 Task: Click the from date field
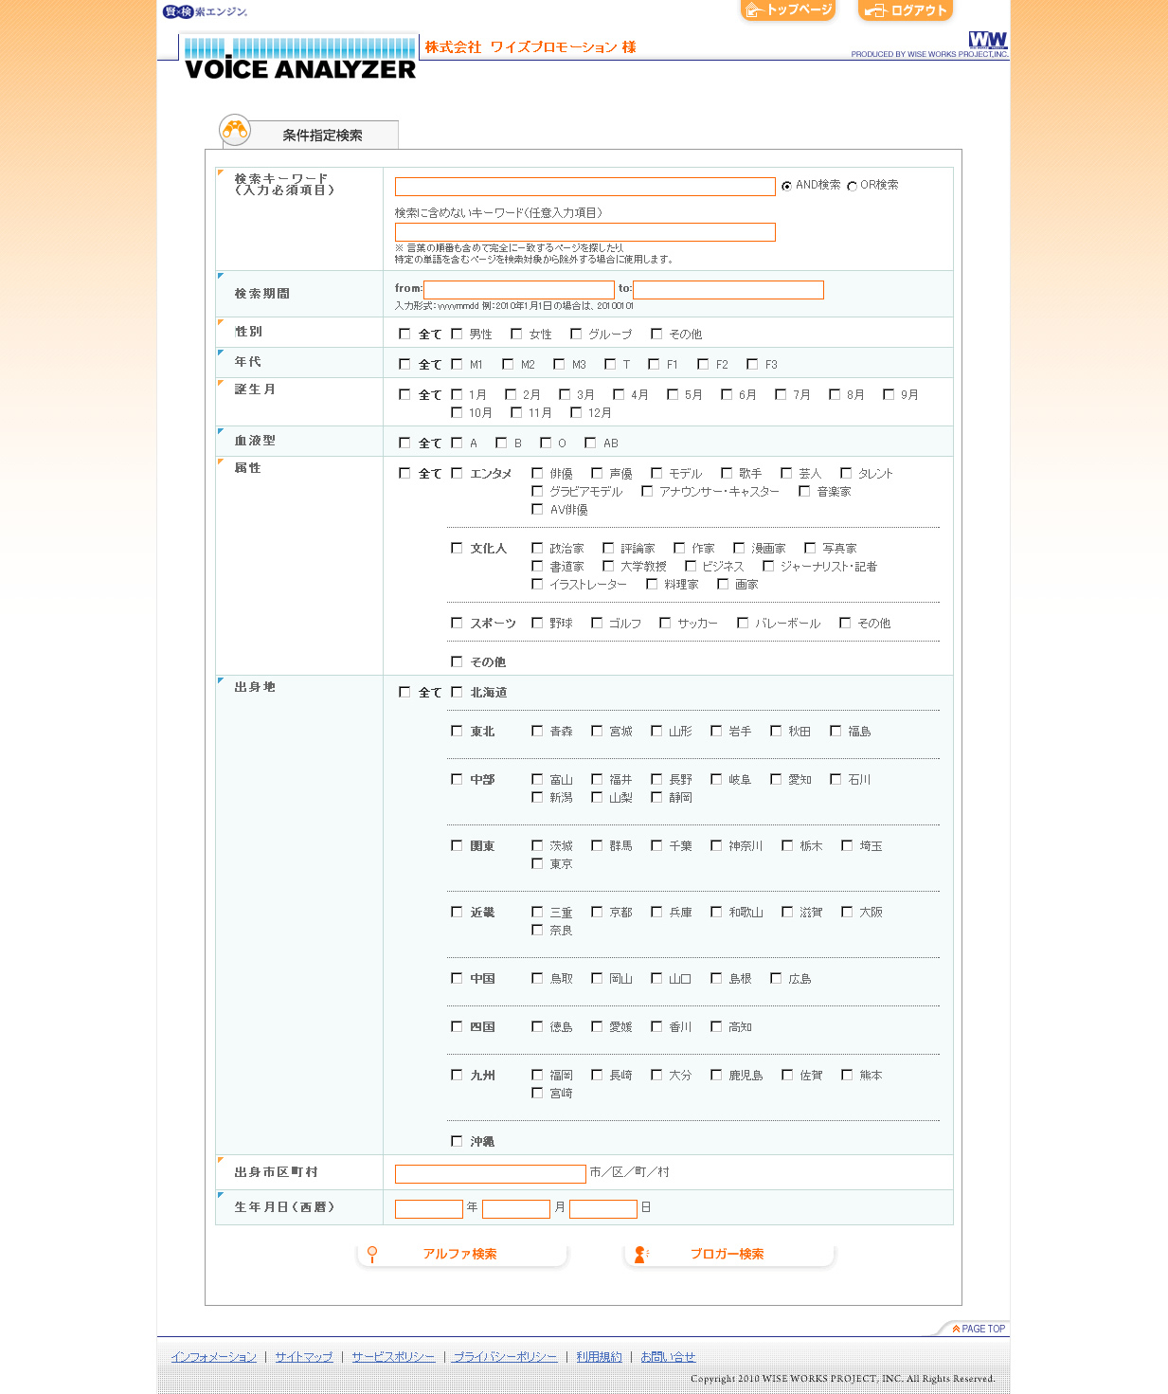pos(519,290)
